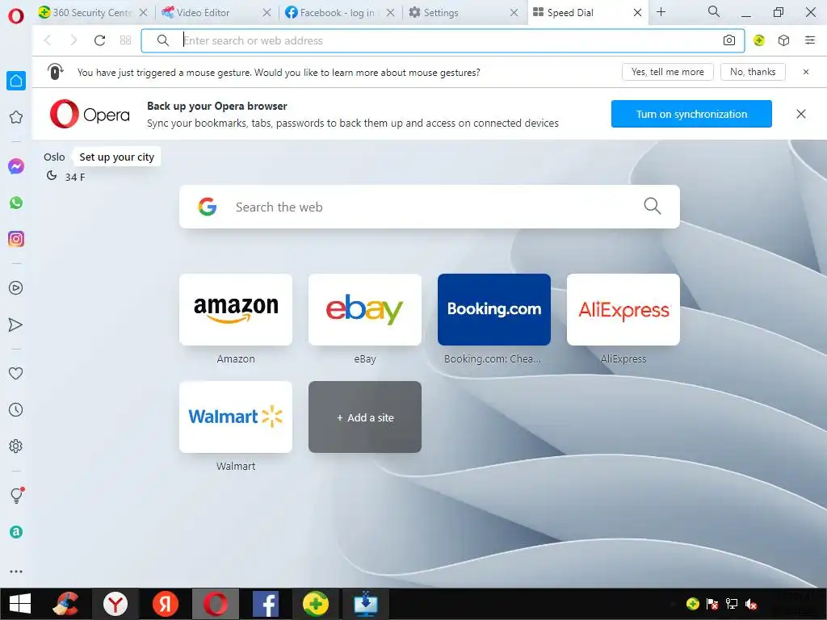The image size is (827, 620).
Task: Open Bookmarks star in sidebar
Action: point(16,117)
